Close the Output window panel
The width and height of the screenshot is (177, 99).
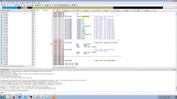point(176,70)
